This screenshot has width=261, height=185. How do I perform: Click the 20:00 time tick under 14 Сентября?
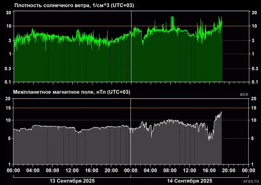coord(229,170)
